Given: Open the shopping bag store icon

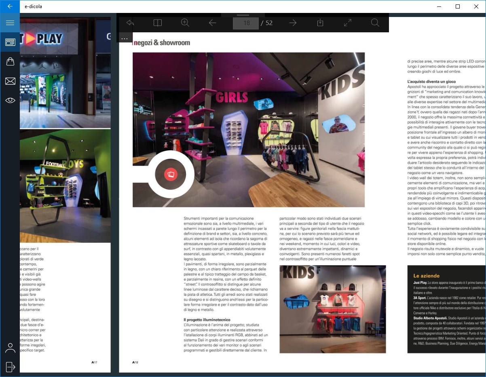Looking at the screenshot, I should click(x=10, y=61).
